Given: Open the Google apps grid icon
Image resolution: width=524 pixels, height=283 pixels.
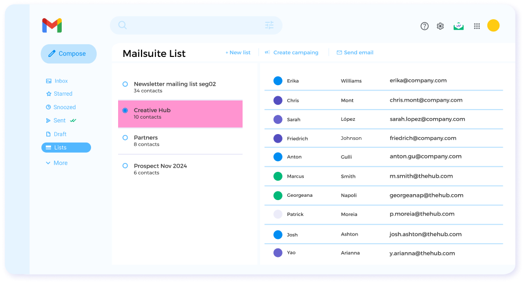Looking at the screenshot, I should point(477,26).
